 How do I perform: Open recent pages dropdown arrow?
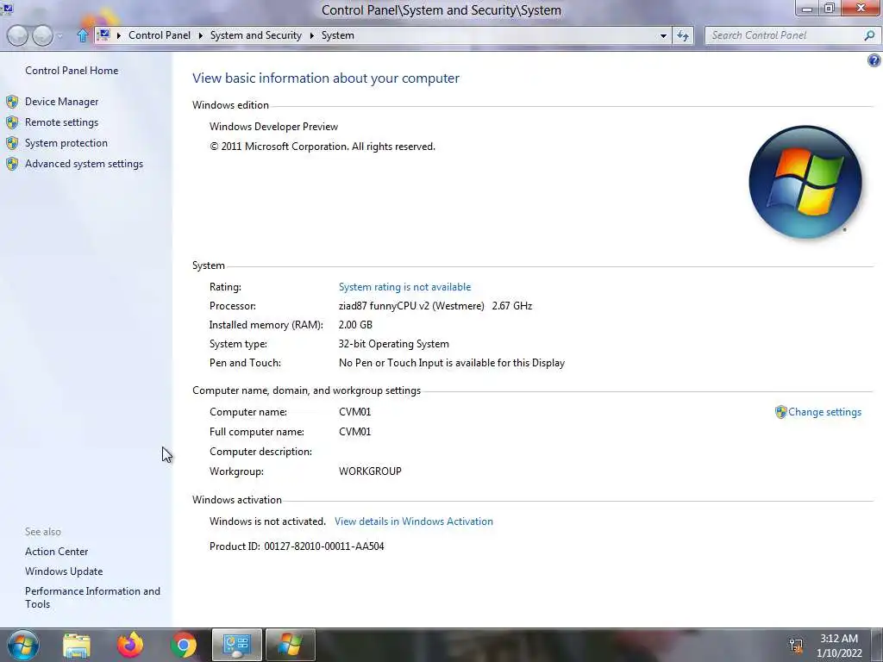(60, 36)
